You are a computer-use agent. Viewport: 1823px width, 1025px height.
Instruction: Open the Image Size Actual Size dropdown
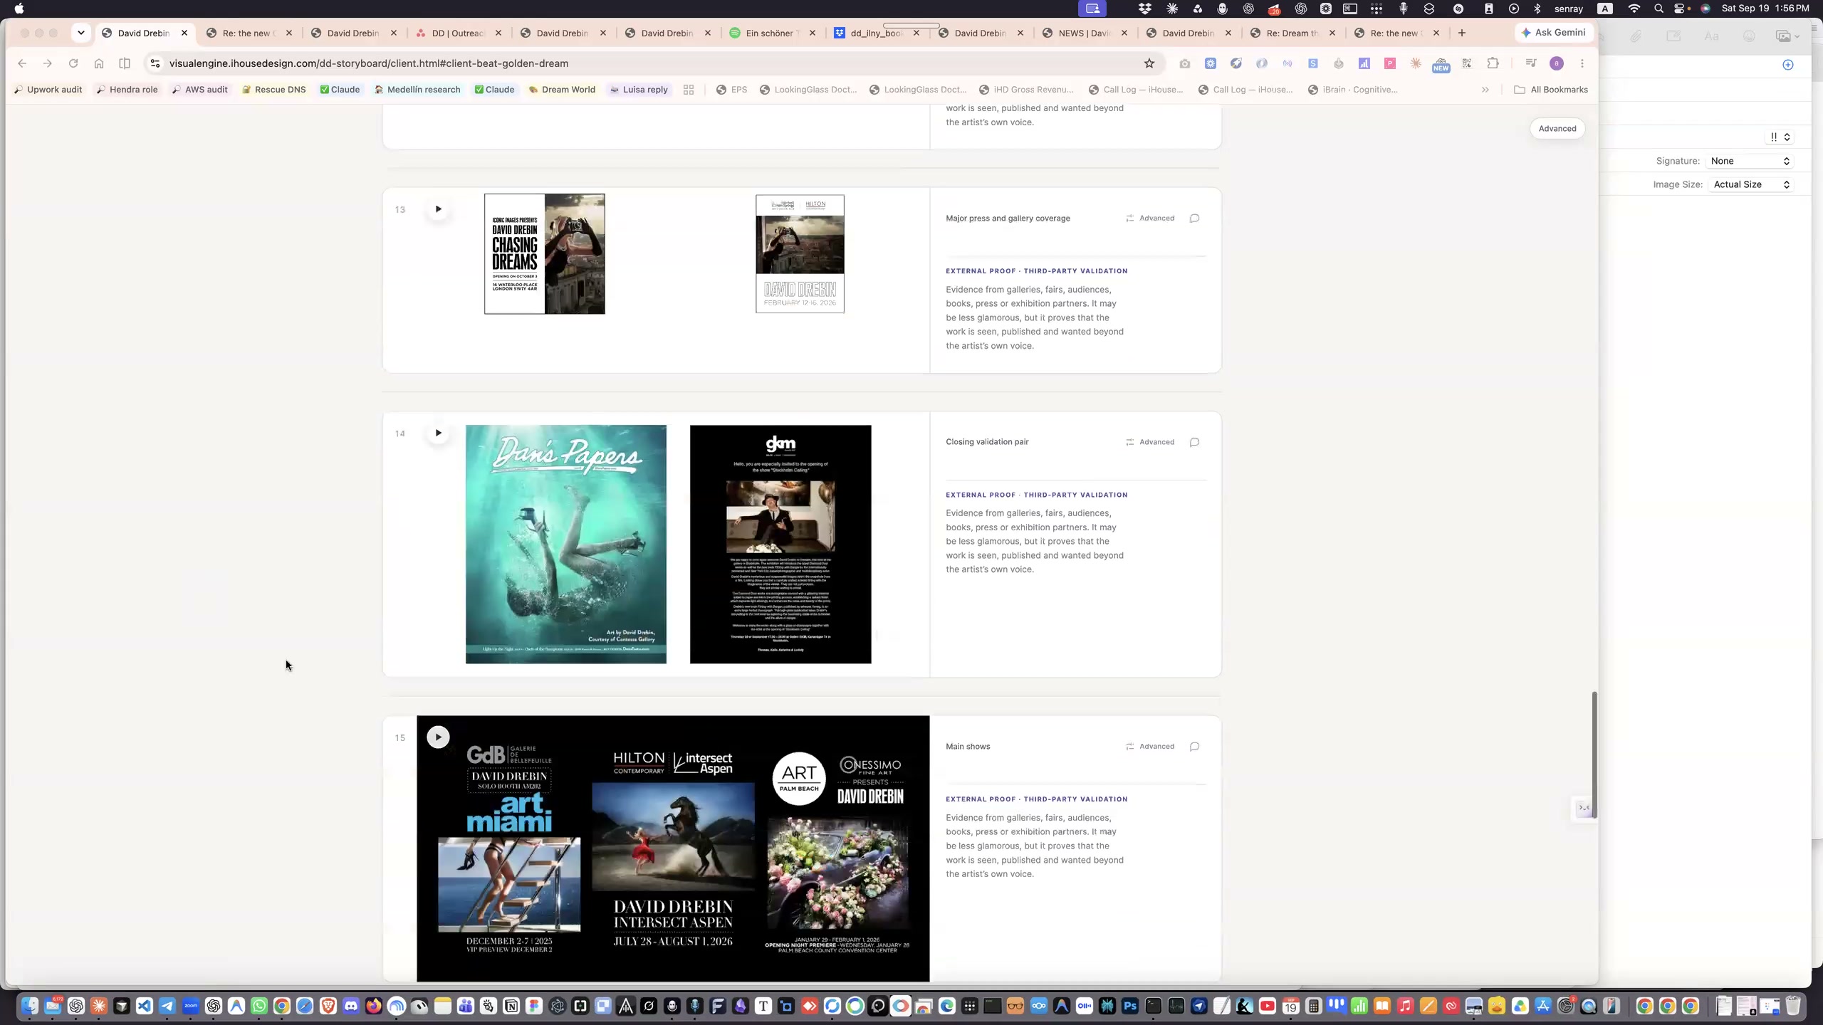click(x=1750, y=184)
